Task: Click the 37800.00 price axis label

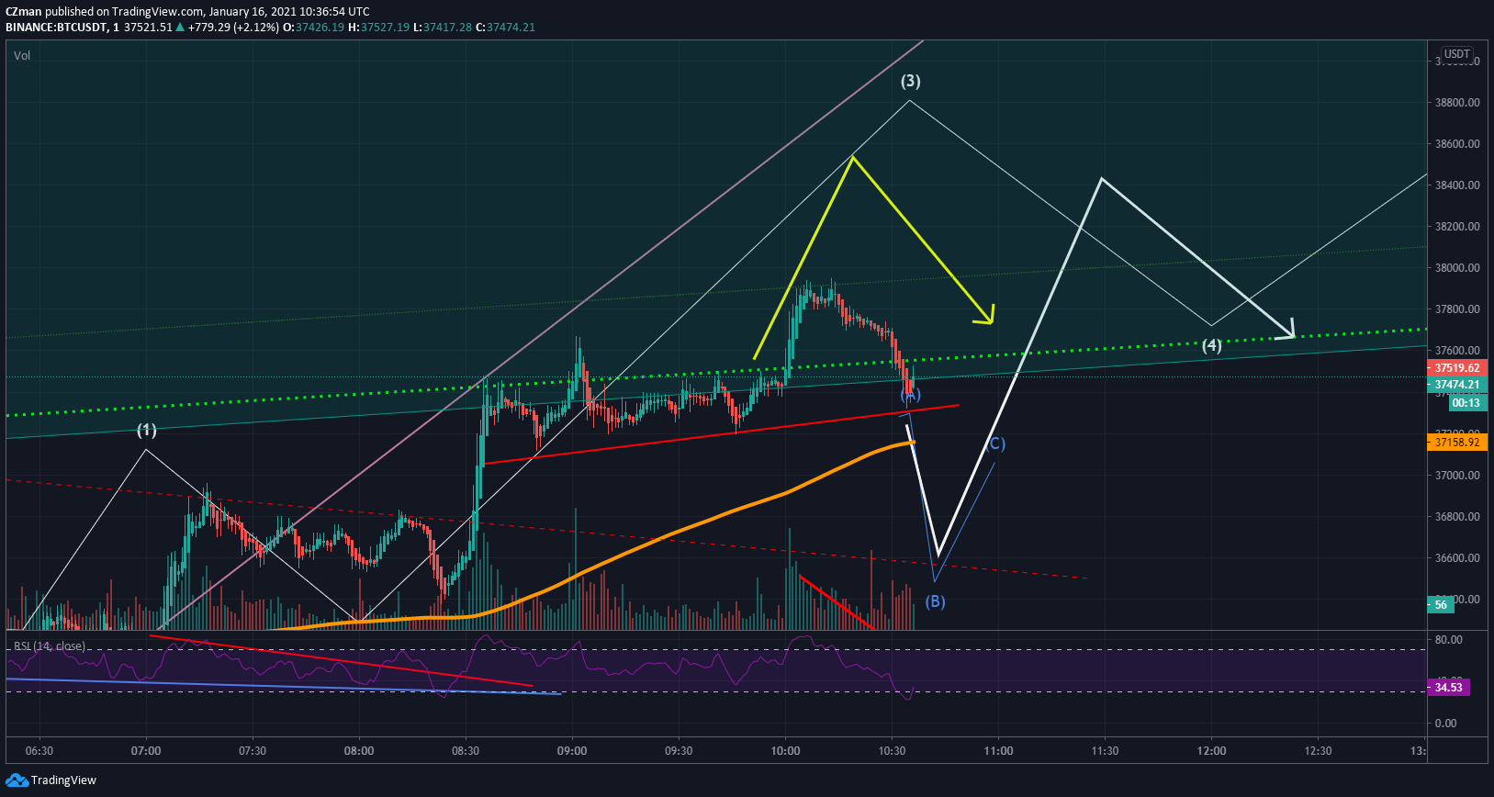Action: (1457, 309)
